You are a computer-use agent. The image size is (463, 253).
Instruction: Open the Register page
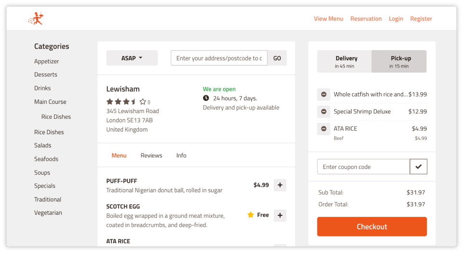point(421,19)
